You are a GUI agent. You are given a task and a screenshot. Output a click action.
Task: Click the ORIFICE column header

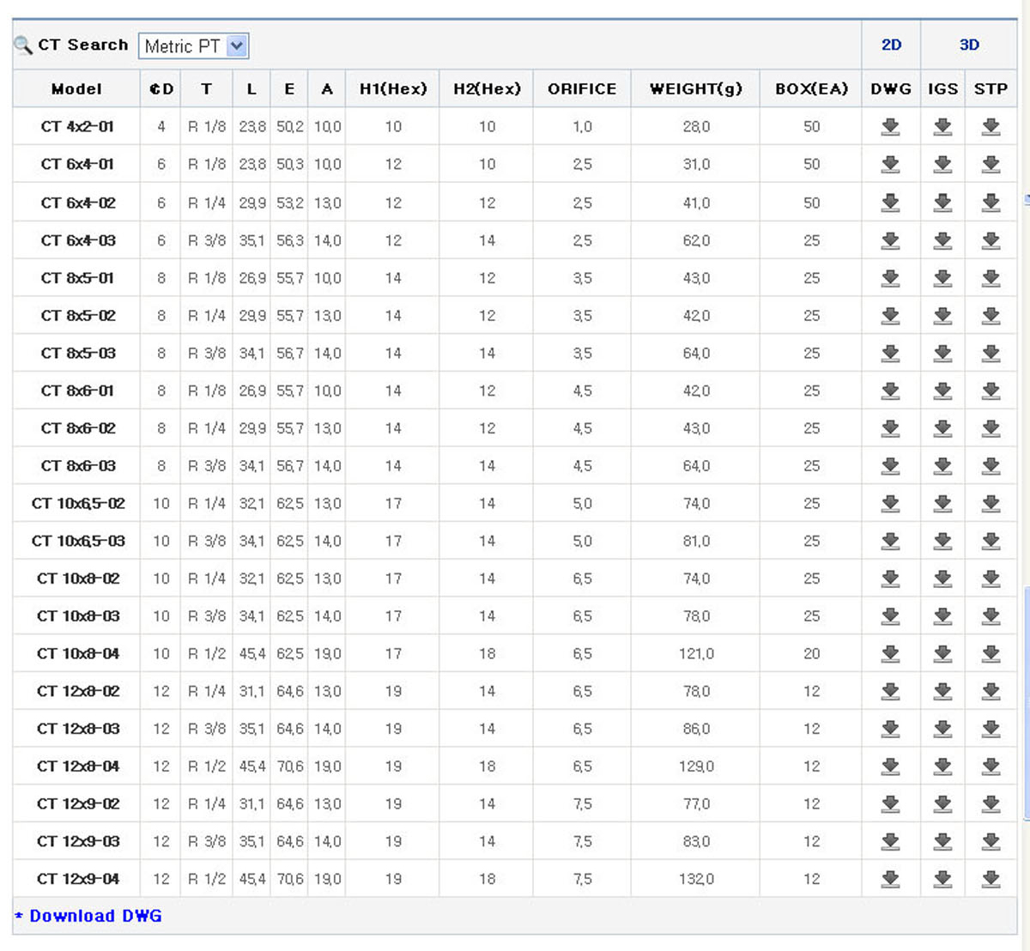[x=582, y=89]
